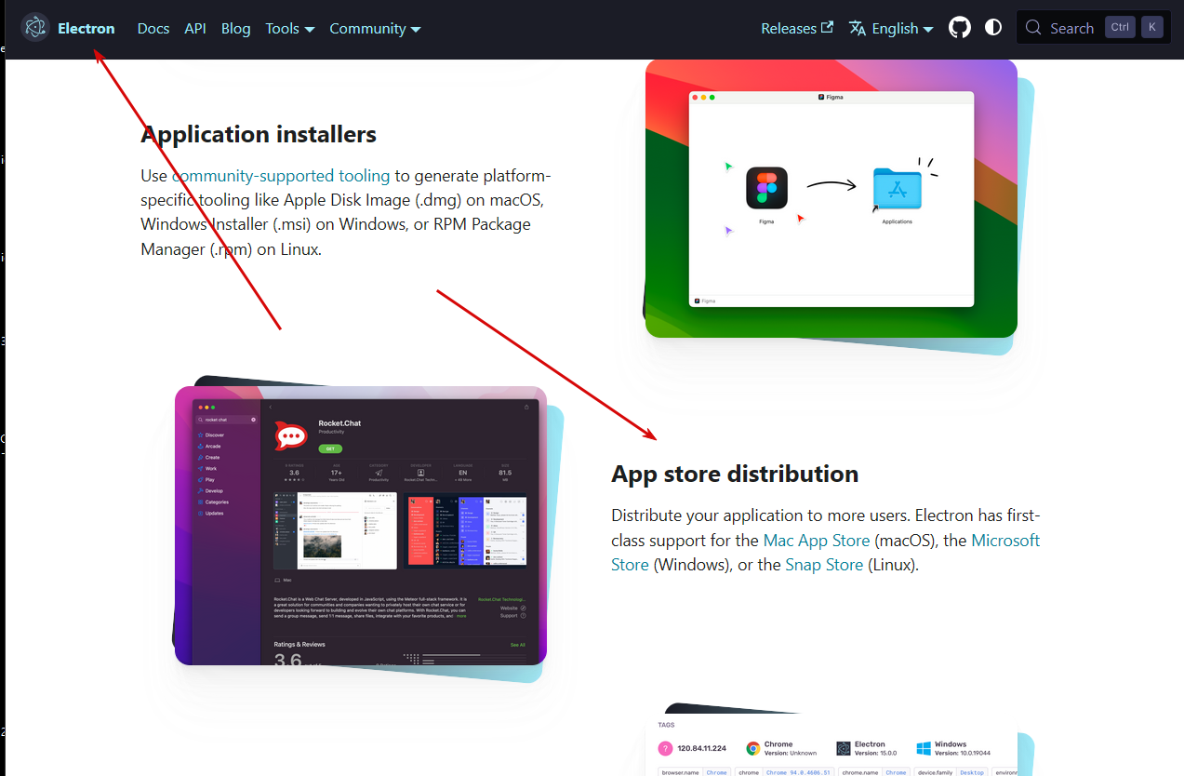Click the rocket chat search field in App Store

click(227, 420)
